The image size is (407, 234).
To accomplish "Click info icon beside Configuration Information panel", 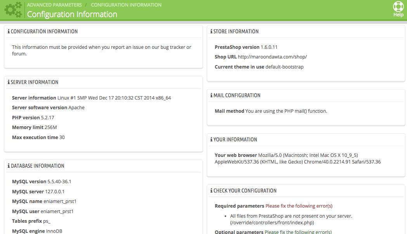I will coord(9,31).
